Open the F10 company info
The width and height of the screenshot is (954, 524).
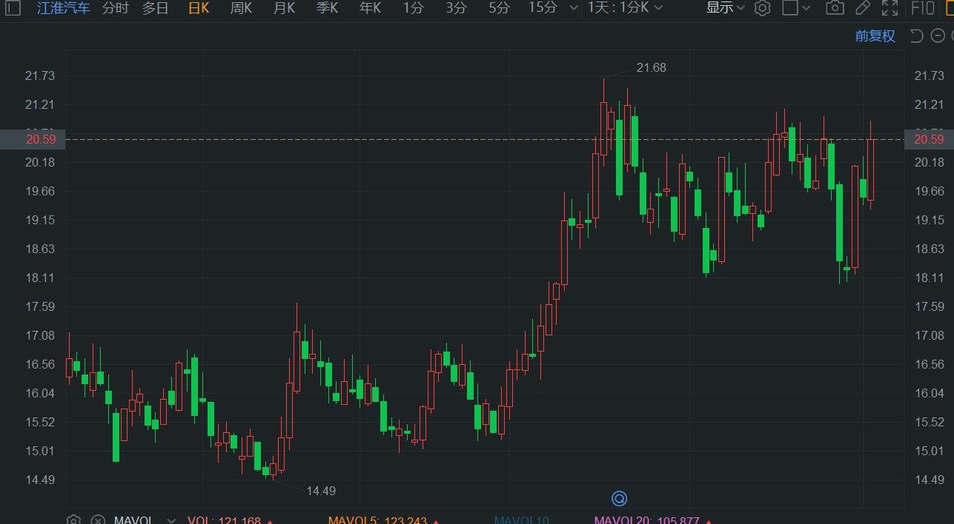click(922, 8)
